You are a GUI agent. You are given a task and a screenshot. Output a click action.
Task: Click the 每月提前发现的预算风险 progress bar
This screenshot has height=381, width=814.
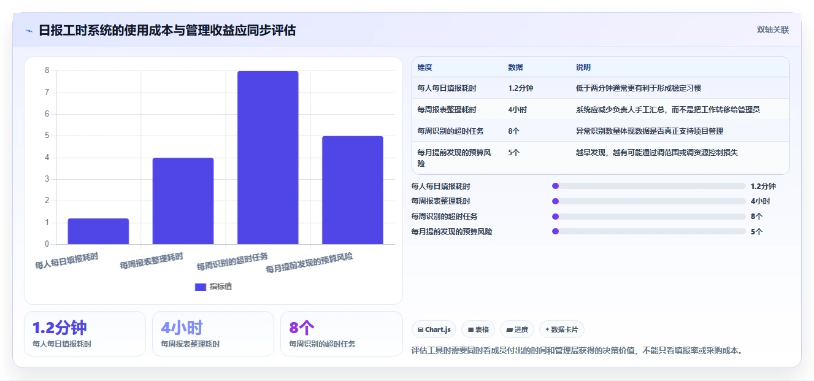(x=649, y=232)
